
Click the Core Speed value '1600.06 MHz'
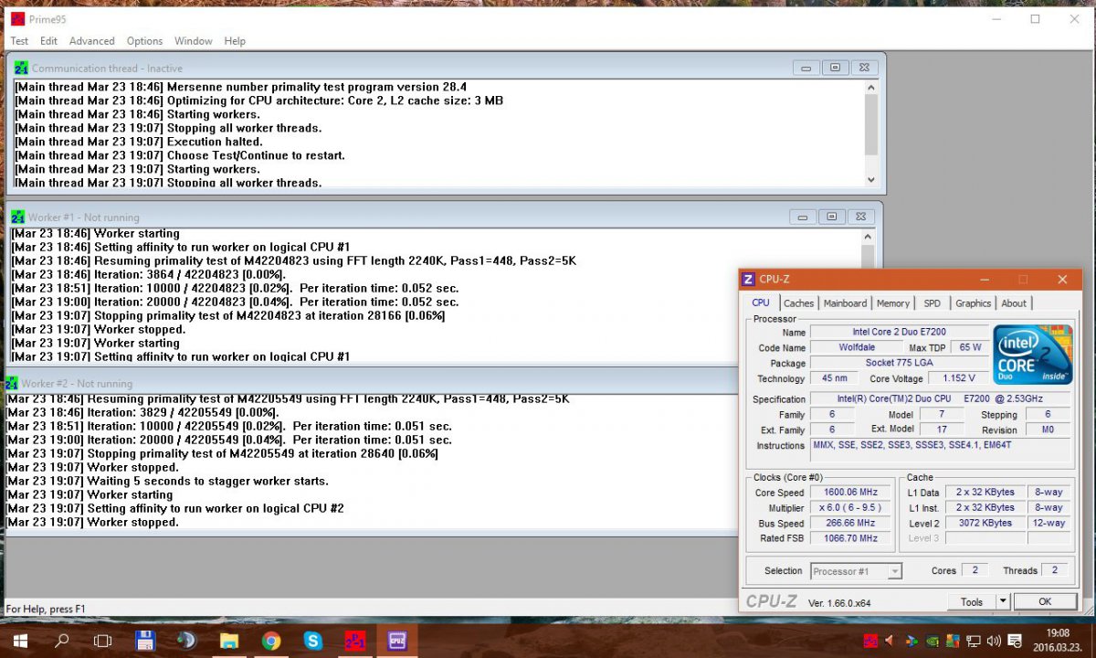click(x=848, y=492)
